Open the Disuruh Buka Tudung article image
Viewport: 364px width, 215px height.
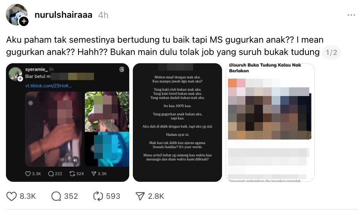tap(270, 123)
